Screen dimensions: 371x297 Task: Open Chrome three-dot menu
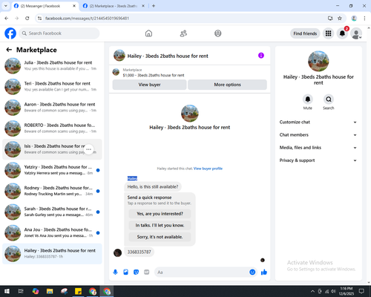pos(364,19)
